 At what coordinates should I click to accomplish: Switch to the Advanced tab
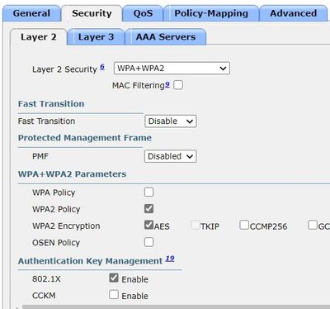(293, 13)
